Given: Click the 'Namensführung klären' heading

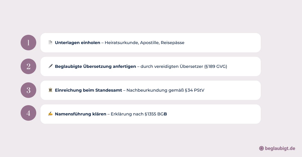Looking at the screenshot, I should (81, 114).
